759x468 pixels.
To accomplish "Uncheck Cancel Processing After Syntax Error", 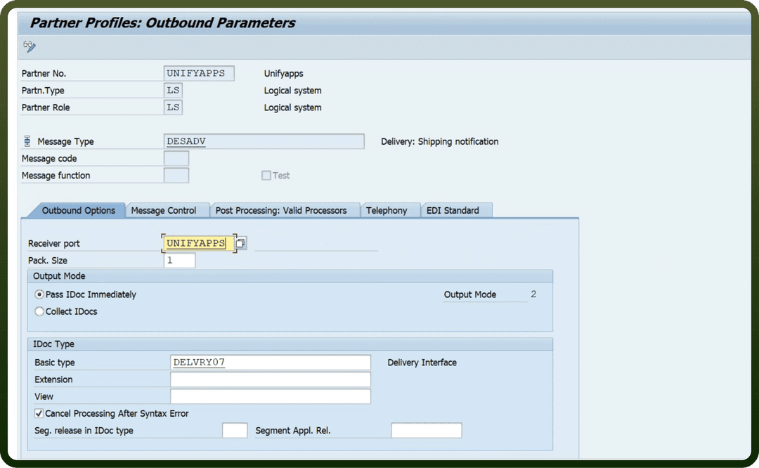I will [39, 413].
